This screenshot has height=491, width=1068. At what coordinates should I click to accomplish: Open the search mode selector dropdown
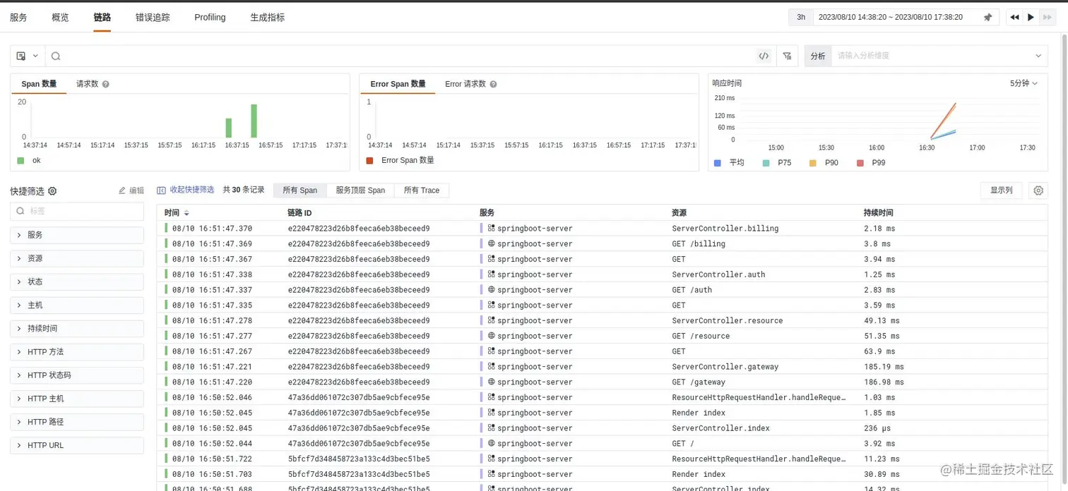(x=28, y=56)
